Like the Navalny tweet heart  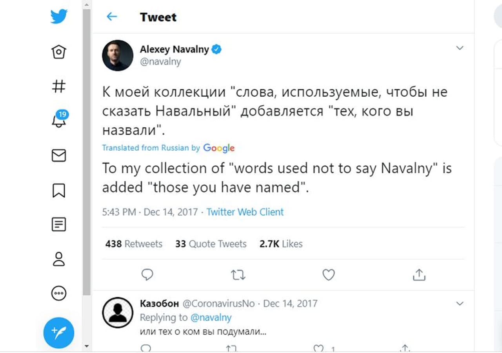click(328, 275)
